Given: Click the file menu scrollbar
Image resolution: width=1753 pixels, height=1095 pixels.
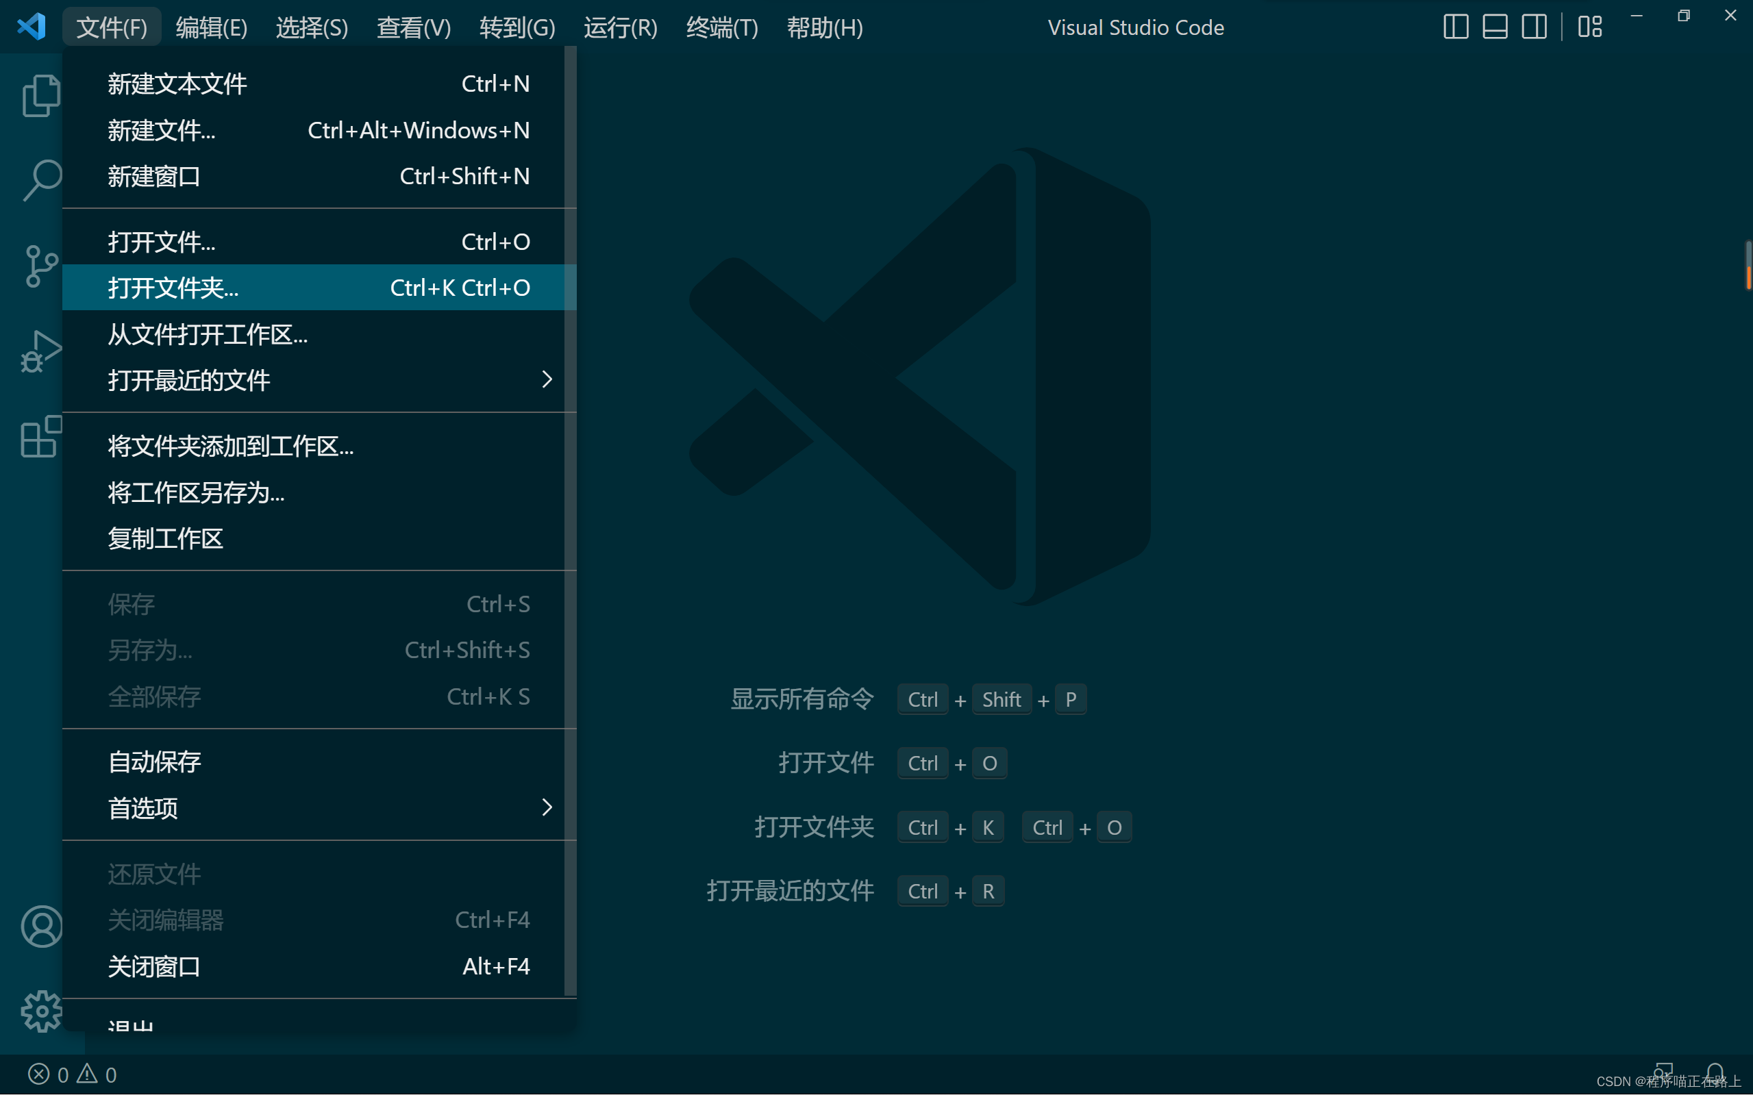Looking at the screenshot, I should 571,521.
